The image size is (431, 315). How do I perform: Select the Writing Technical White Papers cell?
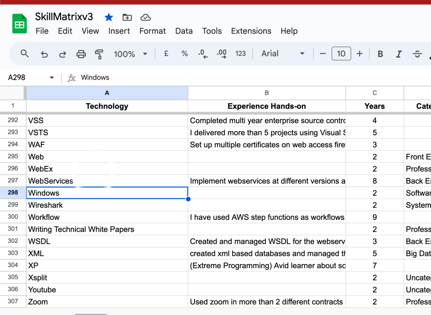click(x=107, y=229)
